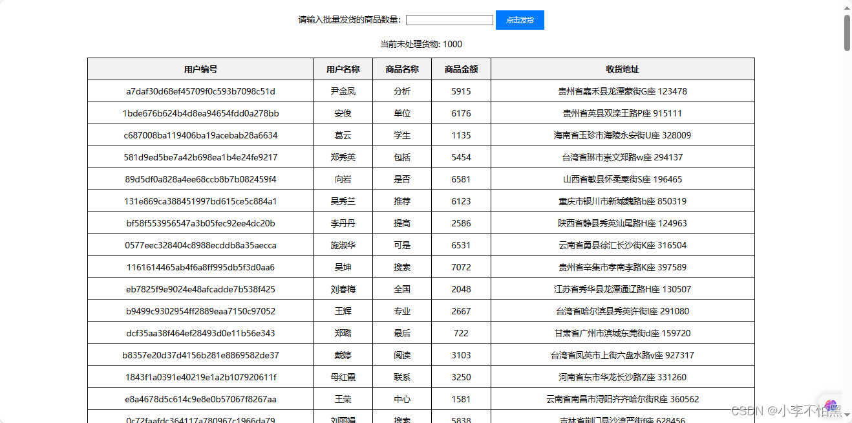This screenshot has height=423, width=852.
Task: Click the 收货地址 column header
Action: click(623, 69)
